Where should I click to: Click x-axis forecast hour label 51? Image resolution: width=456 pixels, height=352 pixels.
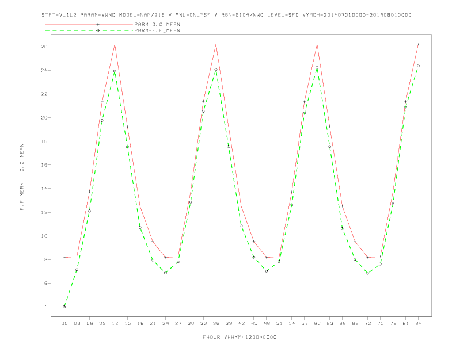[279, 323]
